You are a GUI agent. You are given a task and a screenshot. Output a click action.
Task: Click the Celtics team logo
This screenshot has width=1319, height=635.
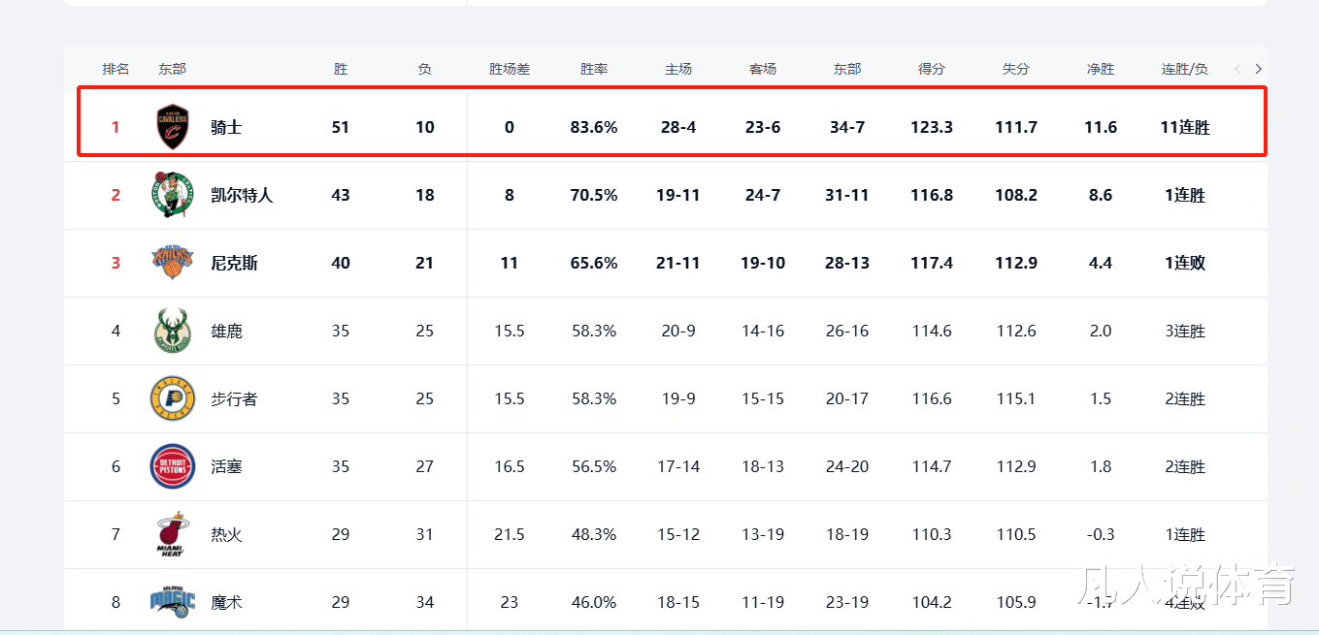pos(172,195)
